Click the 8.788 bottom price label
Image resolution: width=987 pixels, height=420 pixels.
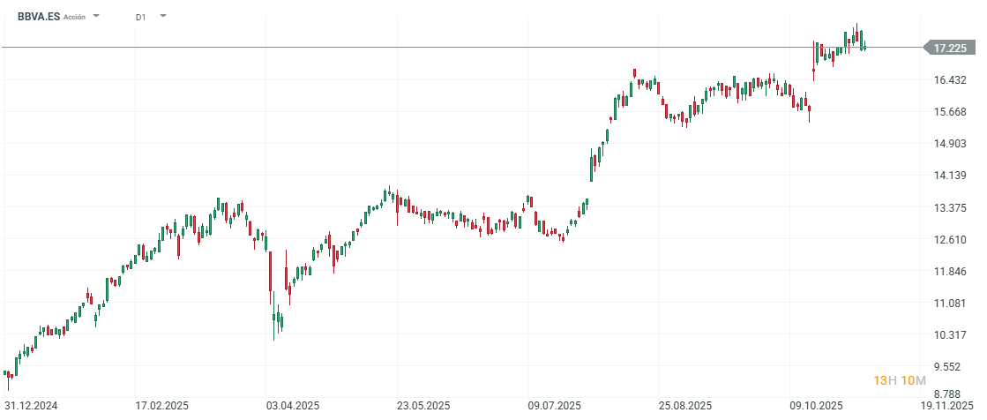click(953, 394)
